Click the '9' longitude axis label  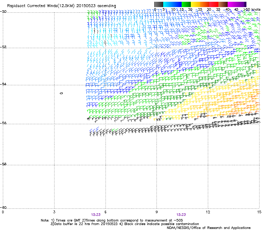coord(156,212)
